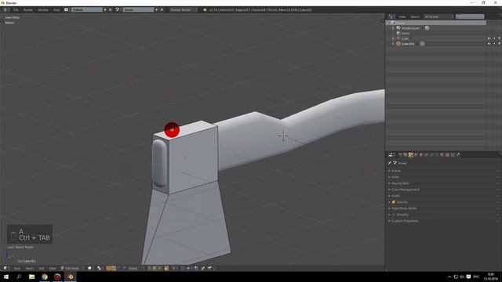502x282 pixels.
Task: Open the Edit Mode selector
Action: pyautogui.click(x=71, y=268)
